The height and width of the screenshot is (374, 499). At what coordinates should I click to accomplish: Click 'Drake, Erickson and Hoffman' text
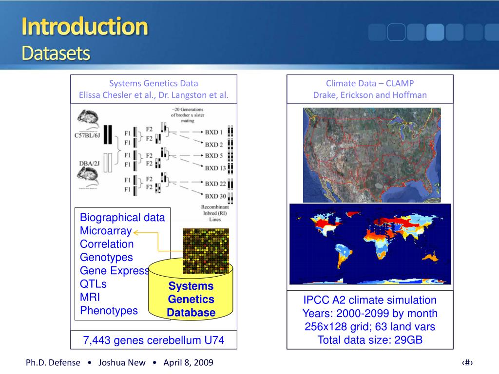(x=370, y=95)
